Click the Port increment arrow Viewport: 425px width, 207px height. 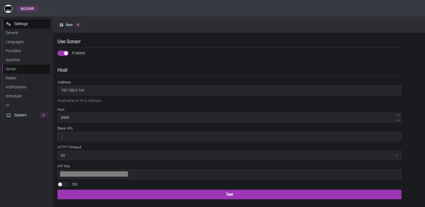pyautogui.click(x=398, y=115)
